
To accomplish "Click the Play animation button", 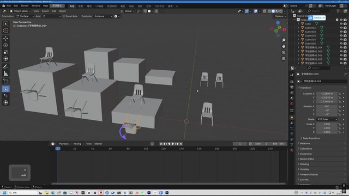I will tap(173, 144).
